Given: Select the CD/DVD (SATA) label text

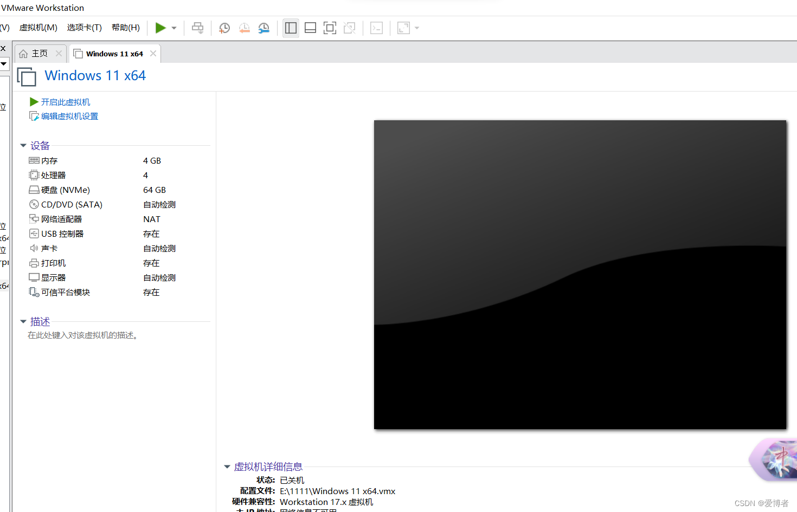Looking at the screenshot, I should tap(72, 205).
